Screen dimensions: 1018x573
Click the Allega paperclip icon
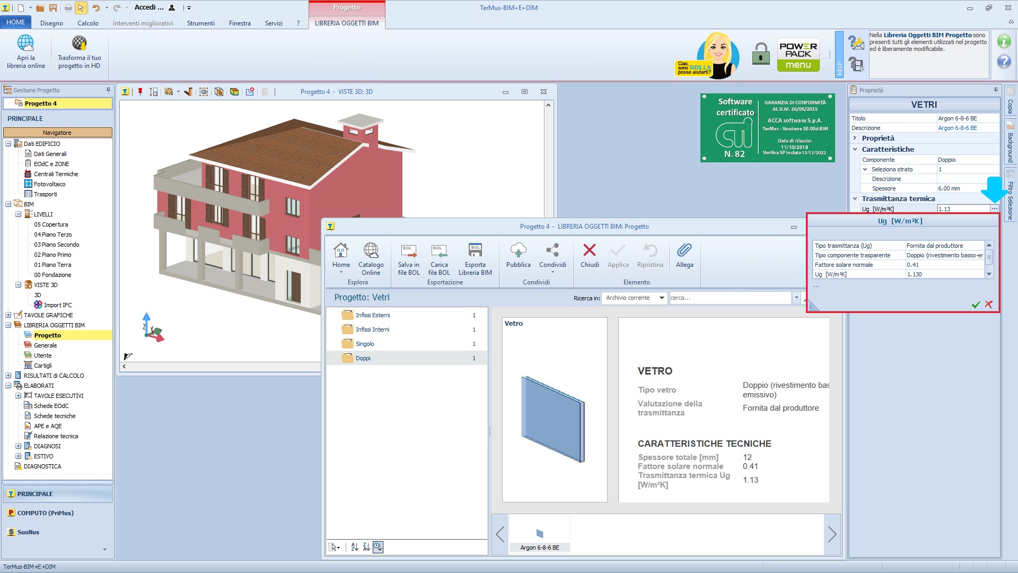684,251
